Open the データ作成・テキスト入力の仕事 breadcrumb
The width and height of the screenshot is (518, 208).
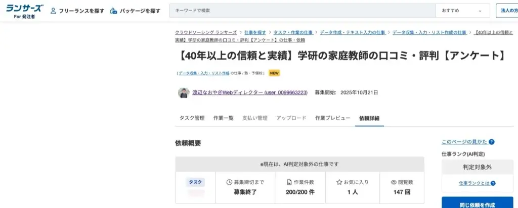tap(351, 32)
